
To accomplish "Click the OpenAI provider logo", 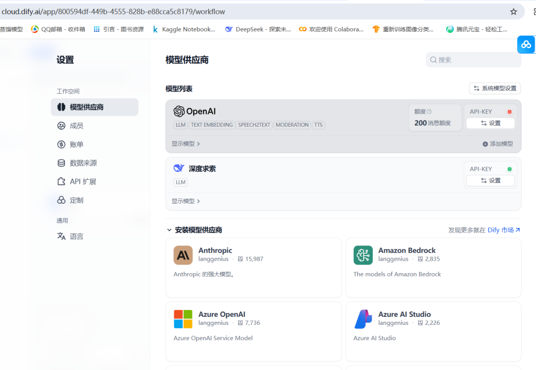I will tap(179, 111).
